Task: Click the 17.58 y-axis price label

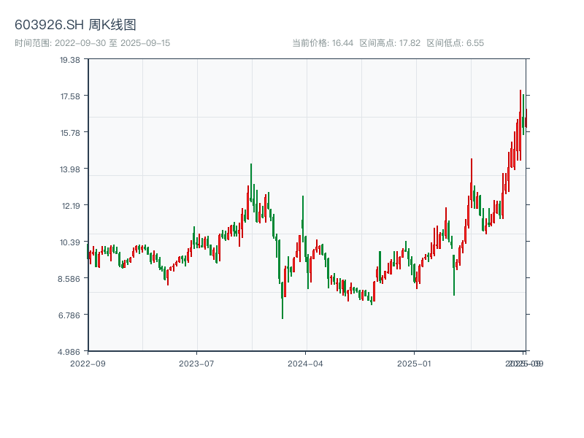Action: 70,96
